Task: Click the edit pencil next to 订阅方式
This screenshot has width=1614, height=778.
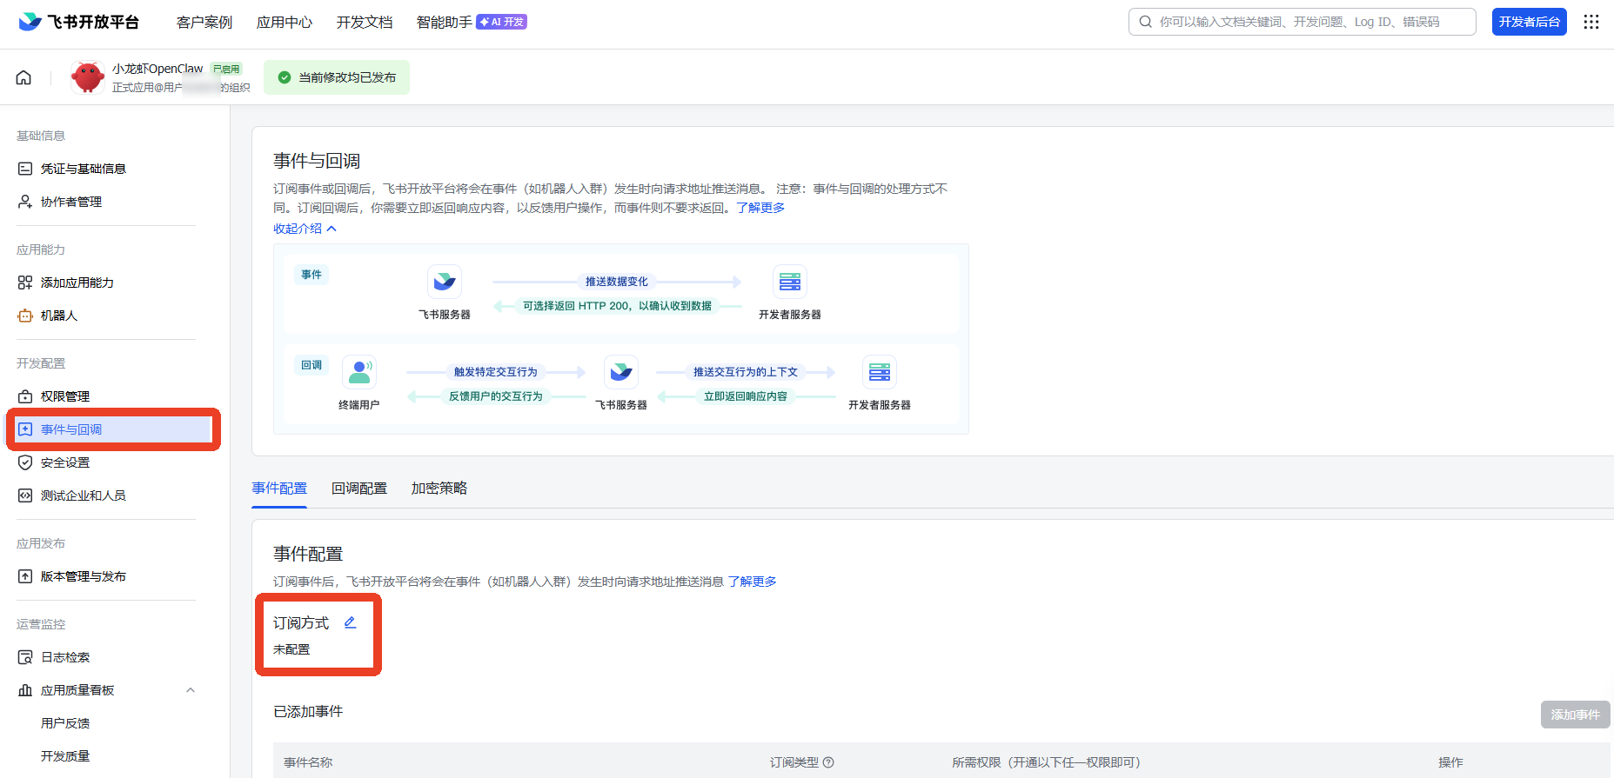Action: point(350,622)
